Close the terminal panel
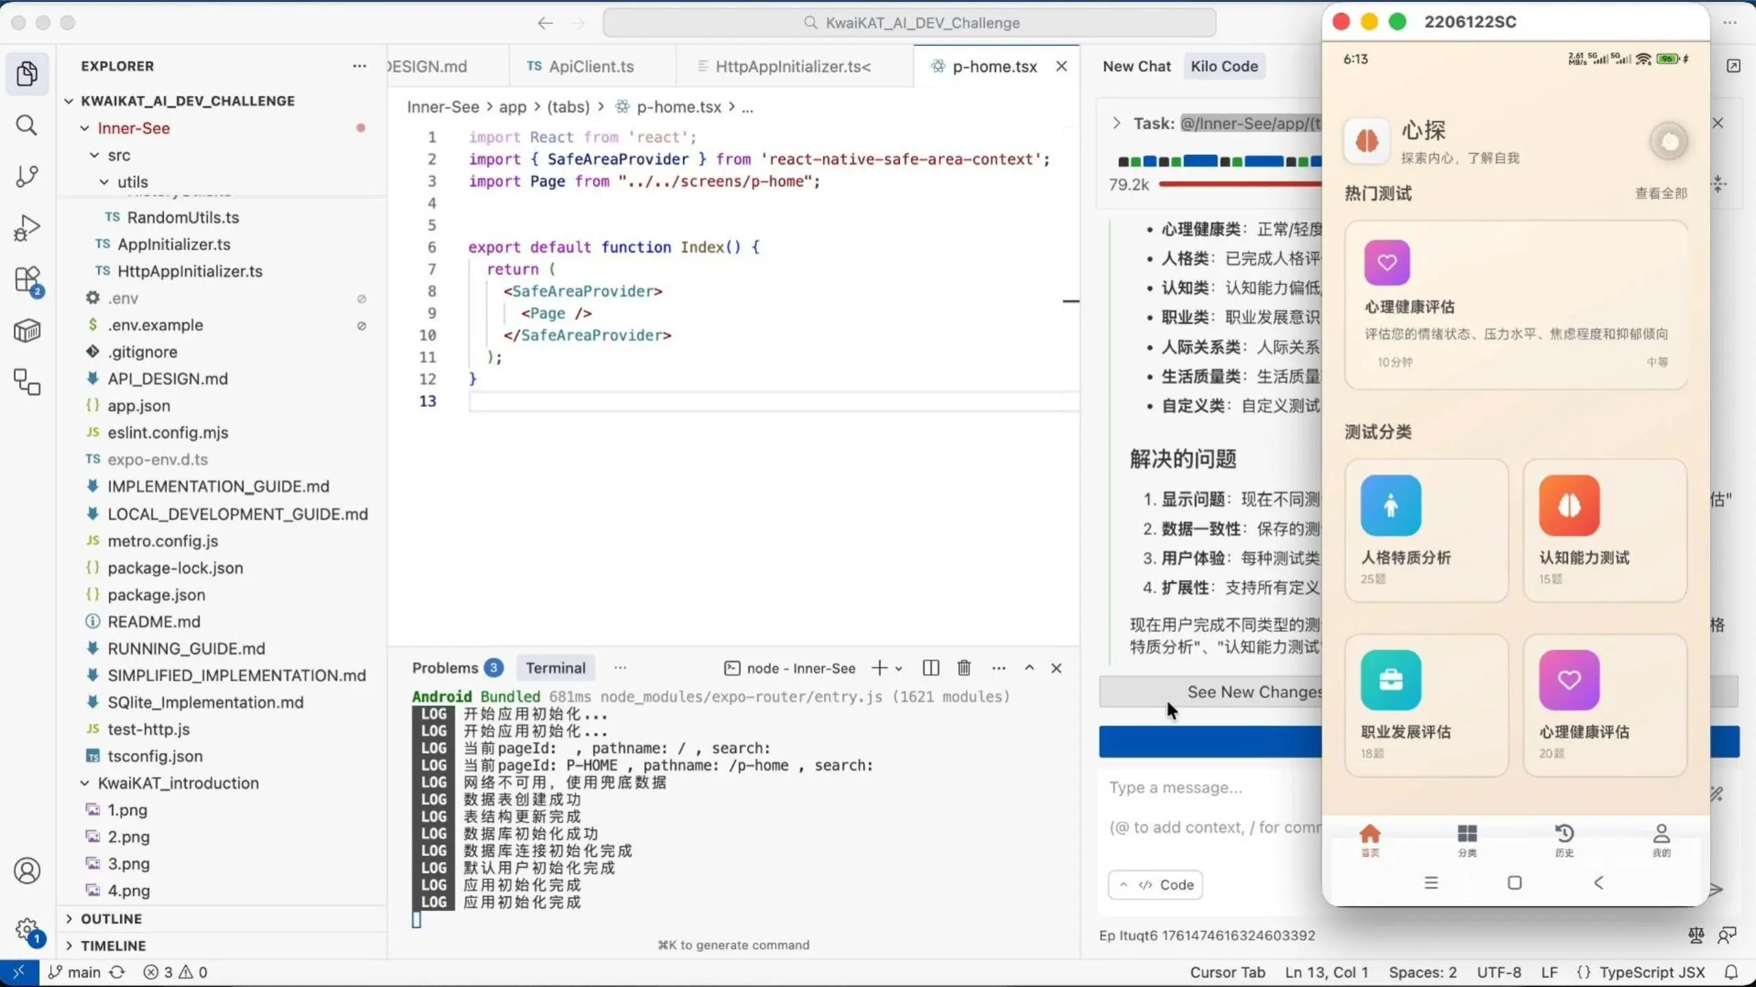The height and width of the screenshot is (987, 1756). [1056, 668]
